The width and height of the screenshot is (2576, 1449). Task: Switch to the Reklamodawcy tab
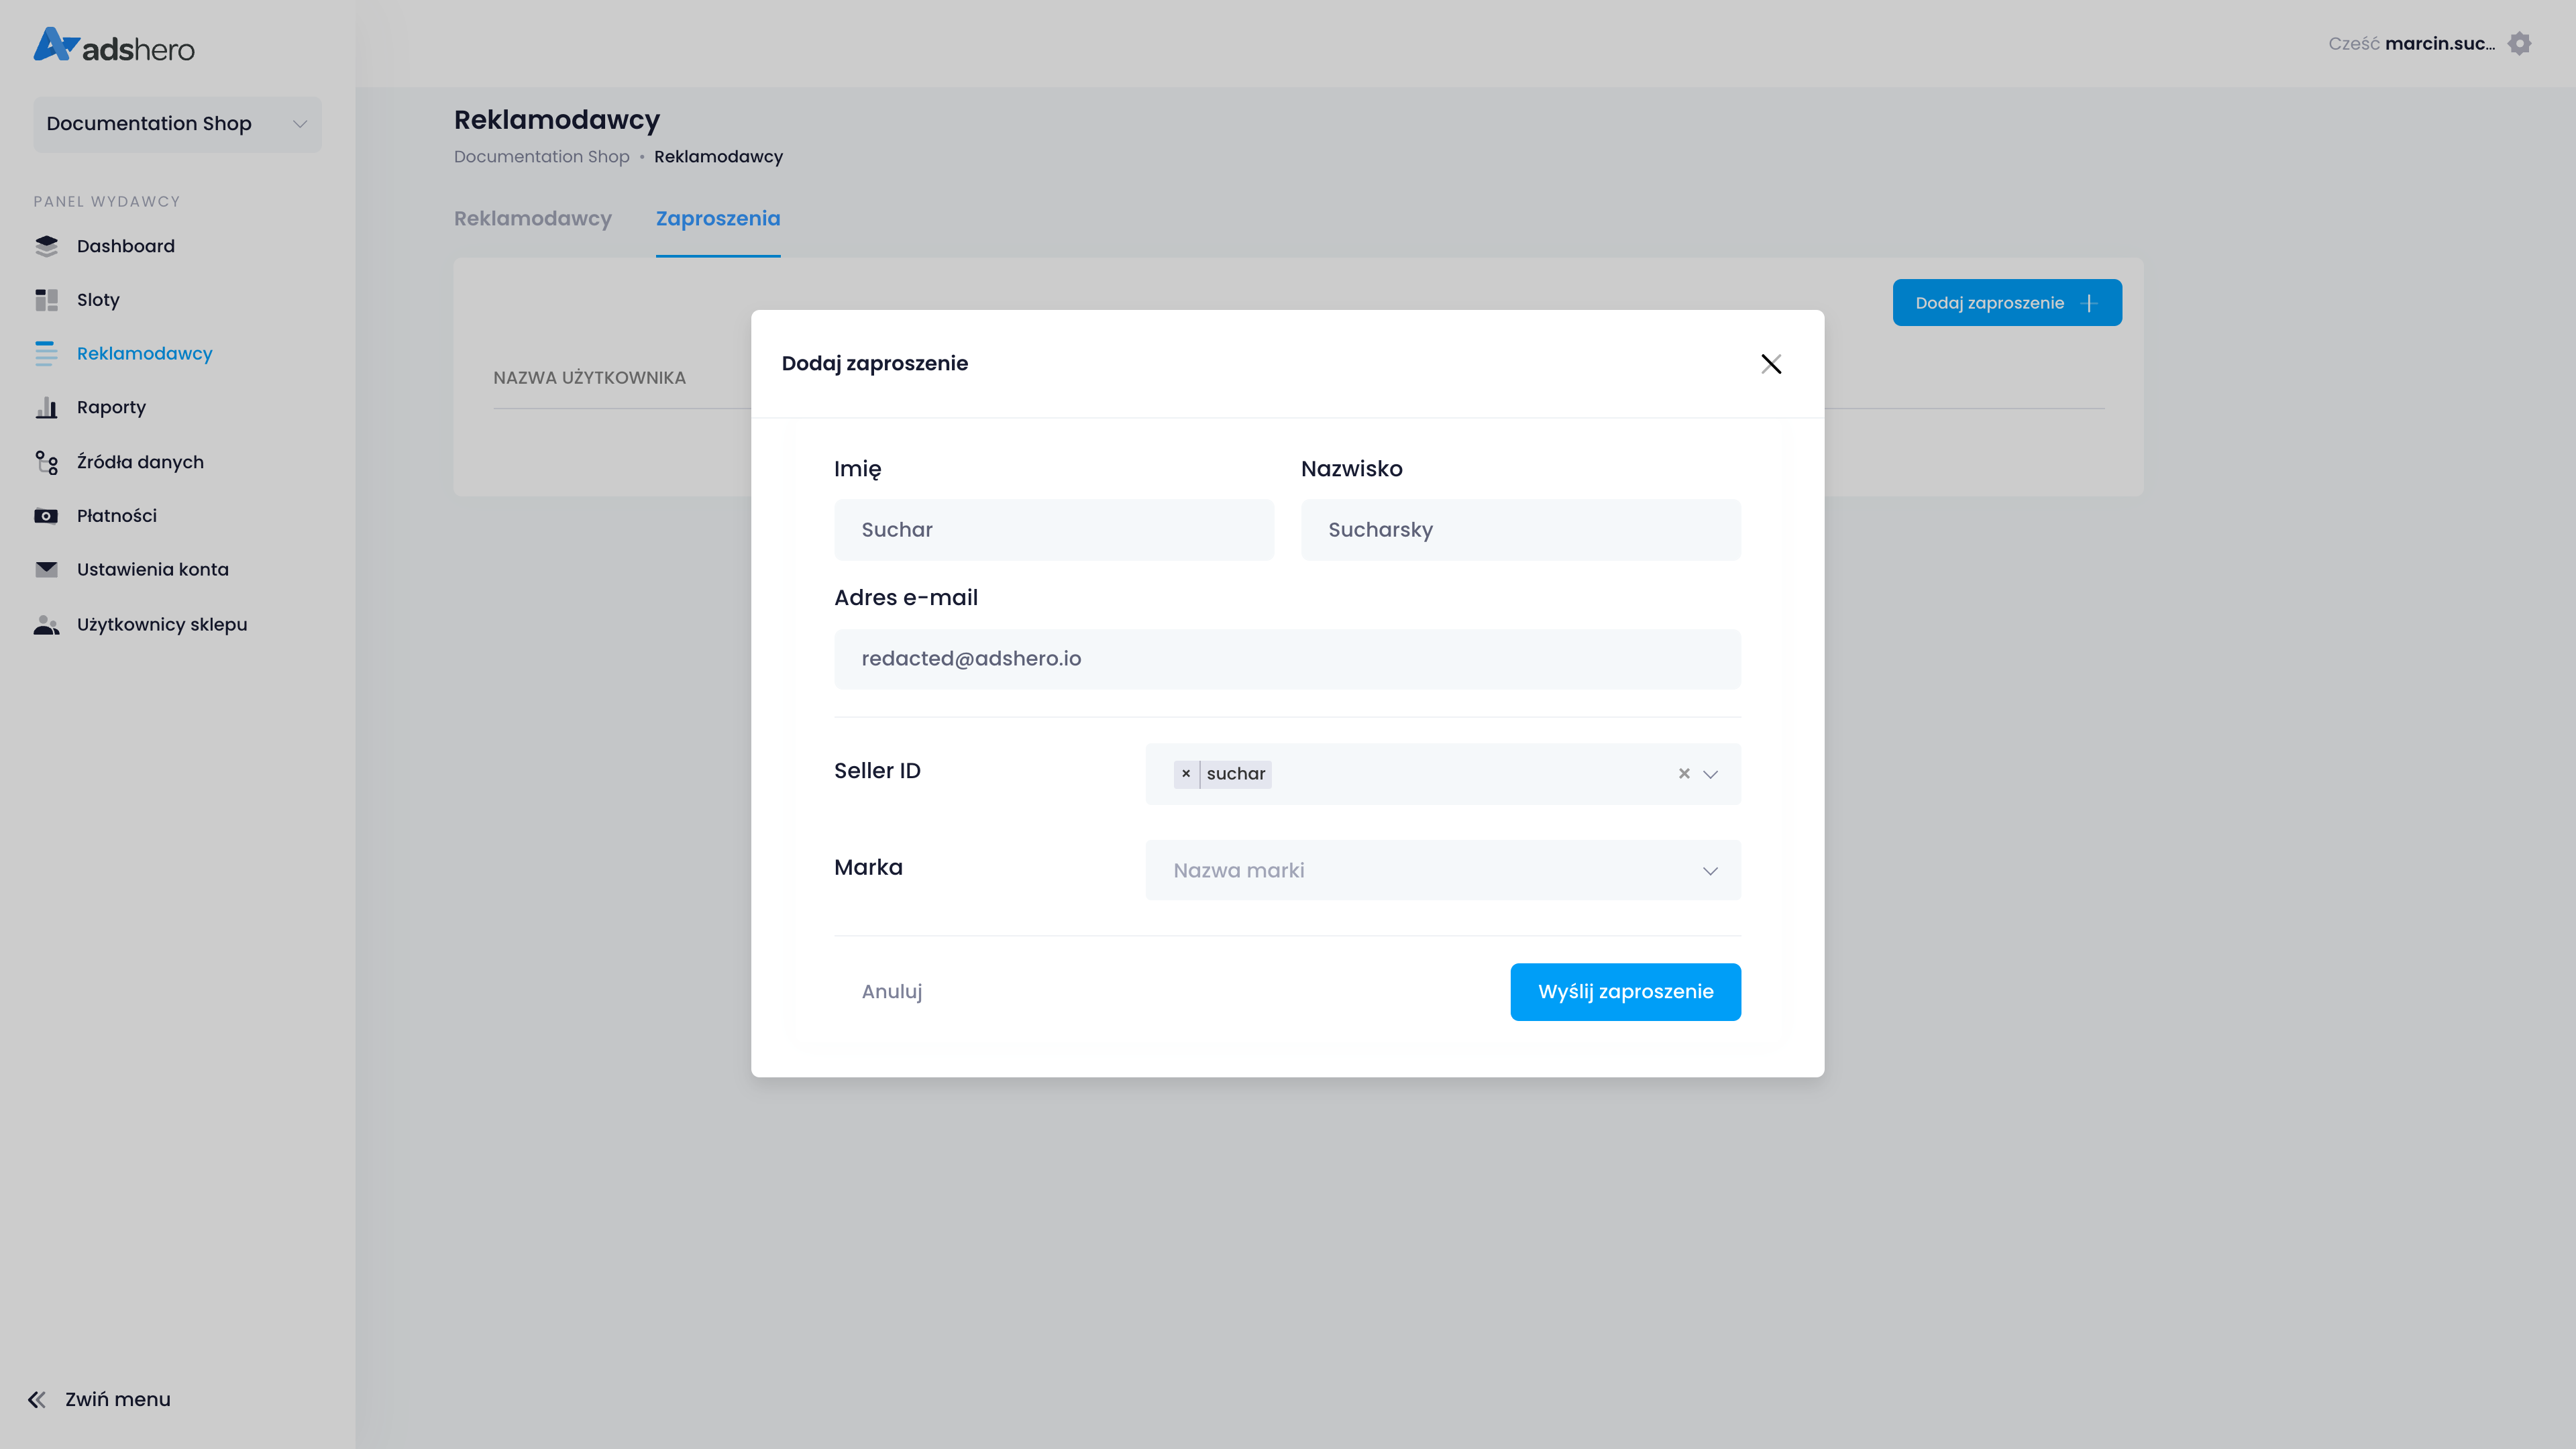(x=532, y=219)
